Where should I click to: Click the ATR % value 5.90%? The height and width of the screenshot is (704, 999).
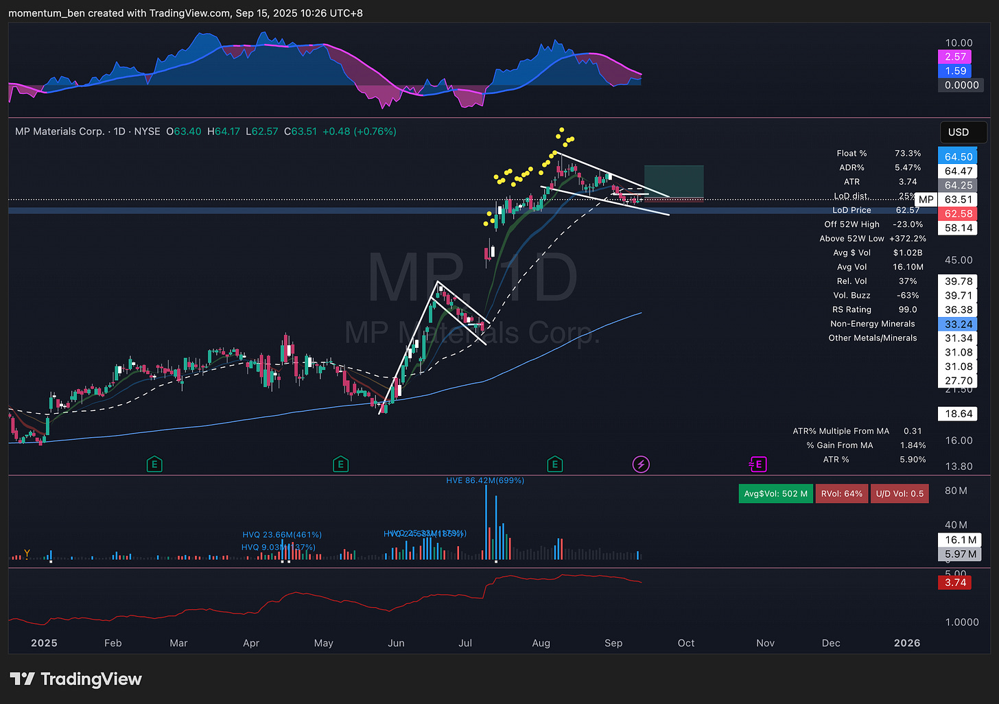(913, 460)
